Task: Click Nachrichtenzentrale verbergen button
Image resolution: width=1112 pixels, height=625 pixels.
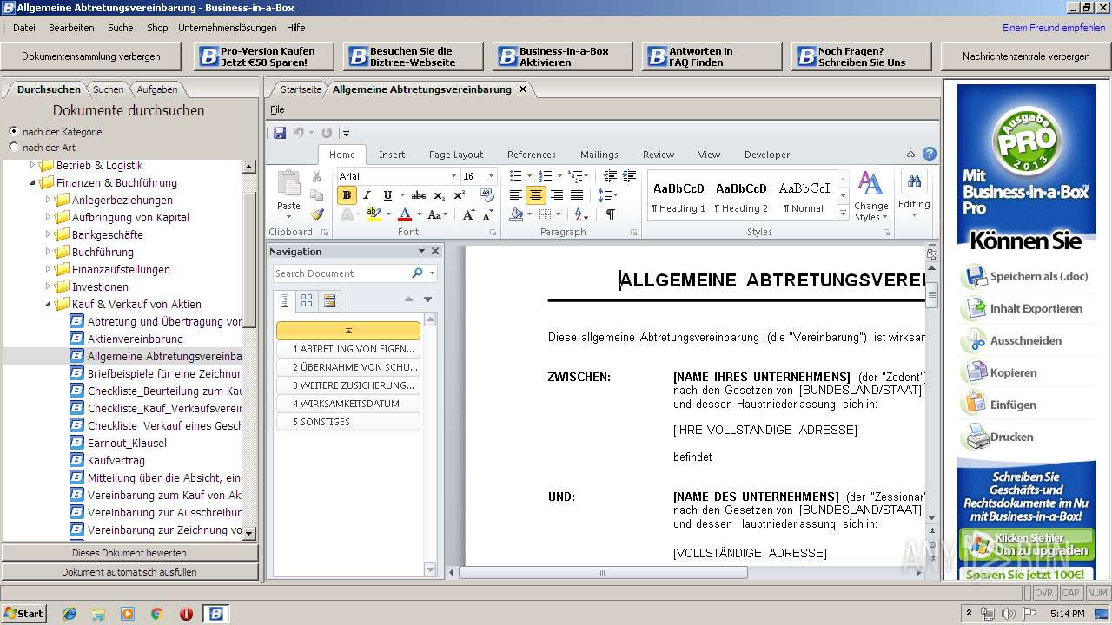Action: 1026,56
